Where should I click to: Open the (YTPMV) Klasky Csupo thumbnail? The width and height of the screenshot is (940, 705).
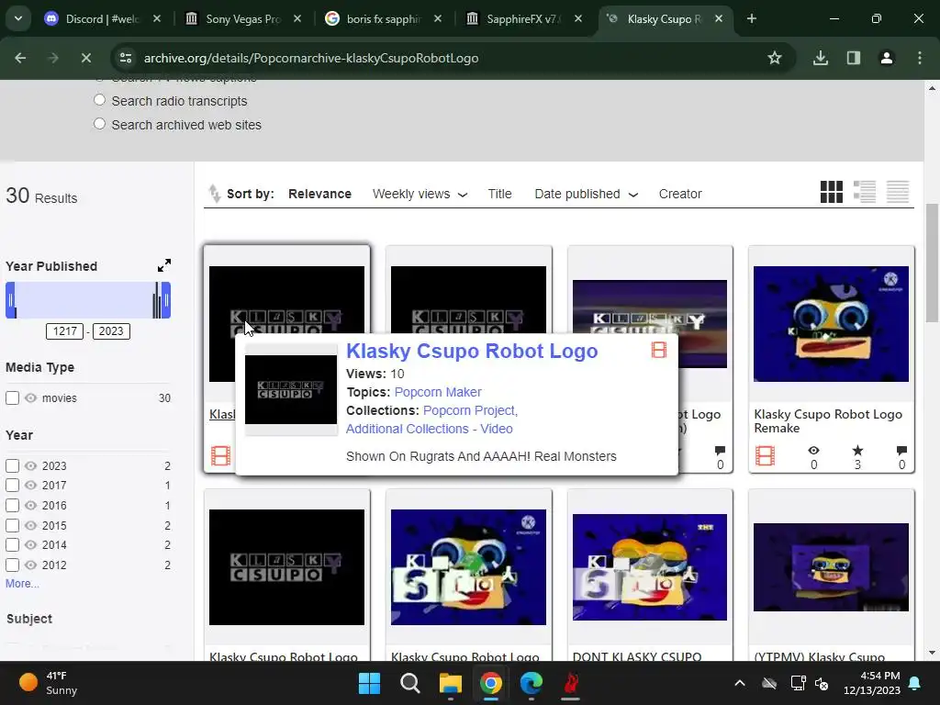[831, 567]
